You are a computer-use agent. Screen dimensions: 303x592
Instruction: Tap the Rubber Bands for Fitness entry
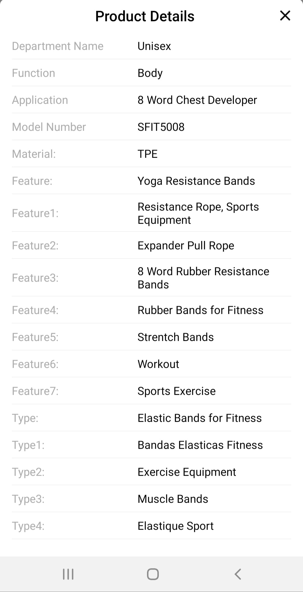click(200, 310)
